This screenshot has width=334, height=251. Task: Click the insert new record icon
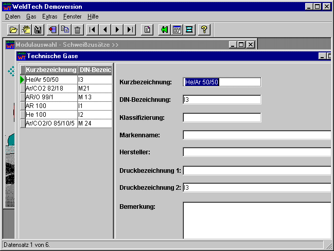click(x=52, y=30)
